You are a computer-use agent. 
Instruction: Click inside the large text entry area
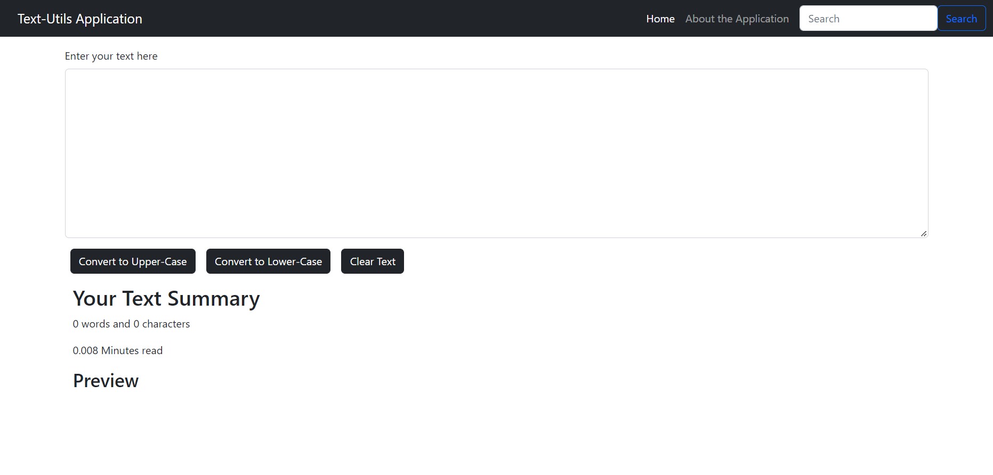point(496,153)
